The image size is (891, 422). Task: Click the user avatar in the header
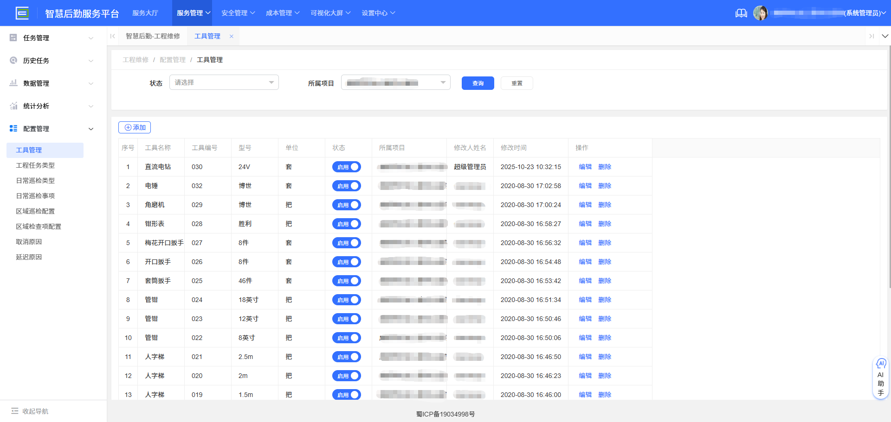click(x=761, y=13)
